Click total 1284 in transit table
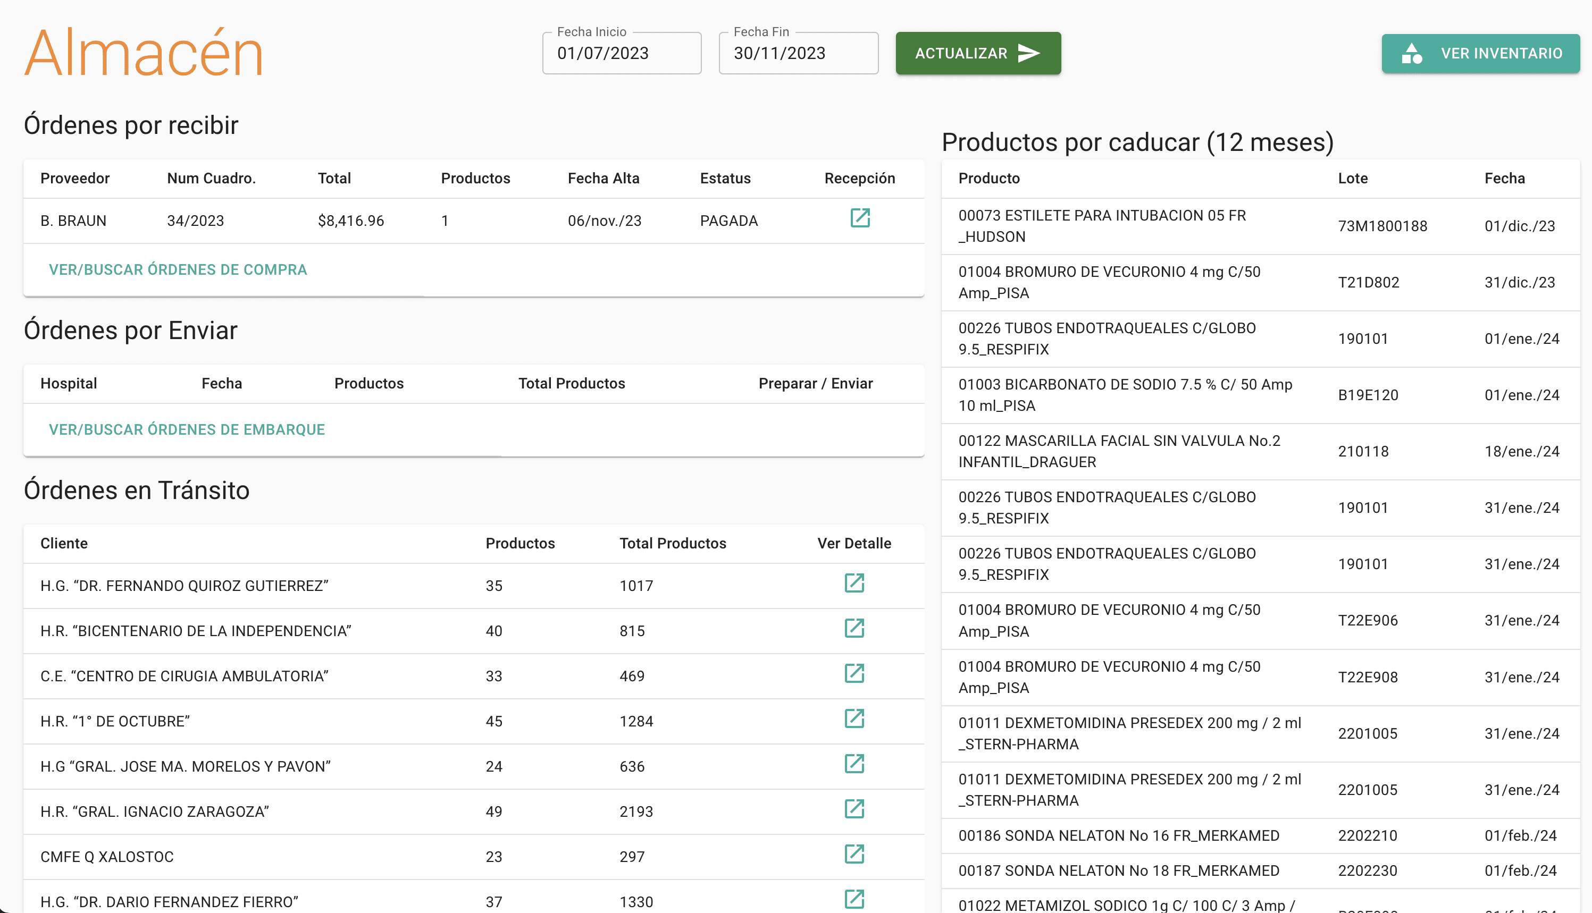Image resolution: width=1592 pixels, height=913 pixels. click(x=636, y=721)
